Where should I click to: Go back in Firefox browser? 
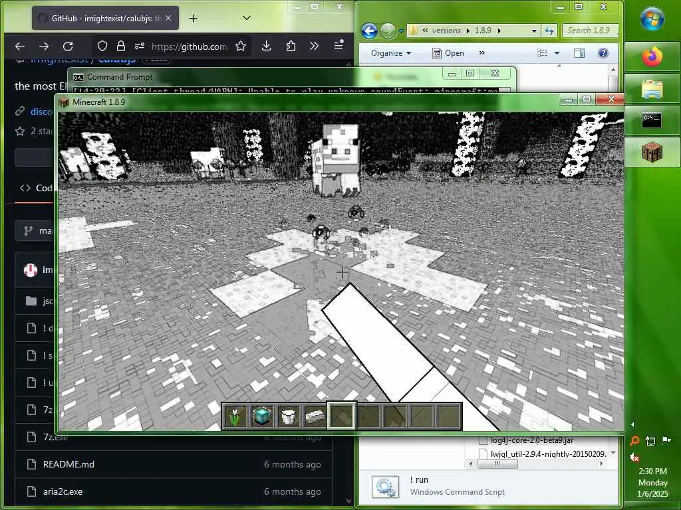pyautogui.click(x=20, y=46)
